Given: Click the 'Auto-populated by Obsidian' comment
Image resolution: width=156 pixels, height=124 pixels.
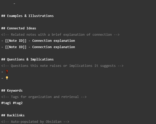Looking at the screenshot, I should [x=35, y=122].
